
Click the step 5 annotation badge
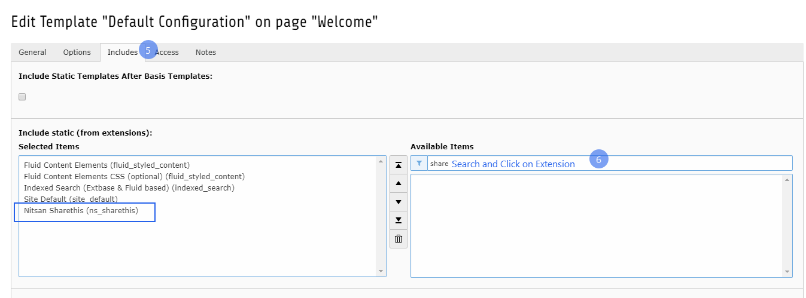[x=148, y=50]
